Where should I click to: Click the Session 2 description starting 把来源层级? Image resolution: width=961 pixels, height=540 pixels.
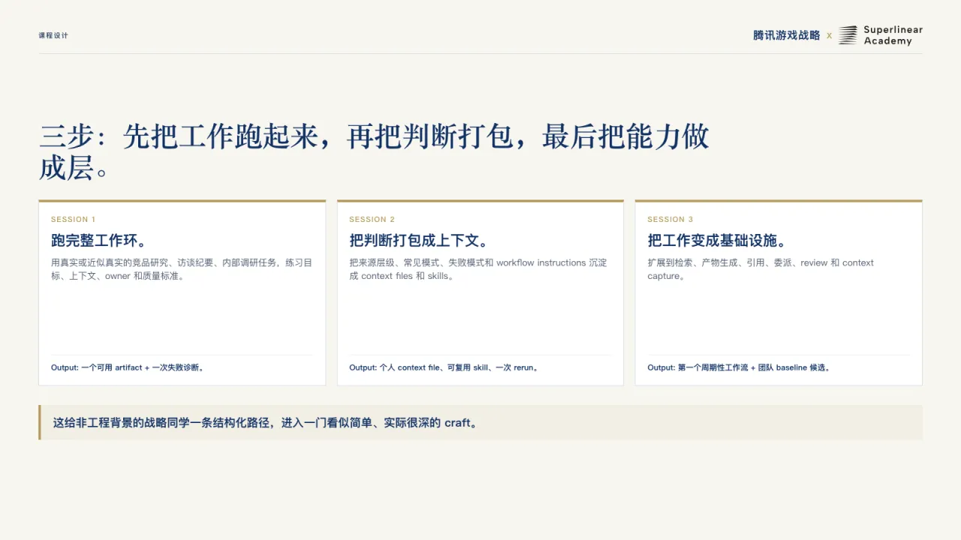[478, 269]
